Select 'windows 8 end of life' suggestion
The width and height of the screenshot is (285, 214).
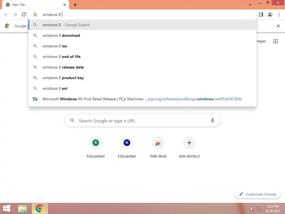(x=142, y=57)
